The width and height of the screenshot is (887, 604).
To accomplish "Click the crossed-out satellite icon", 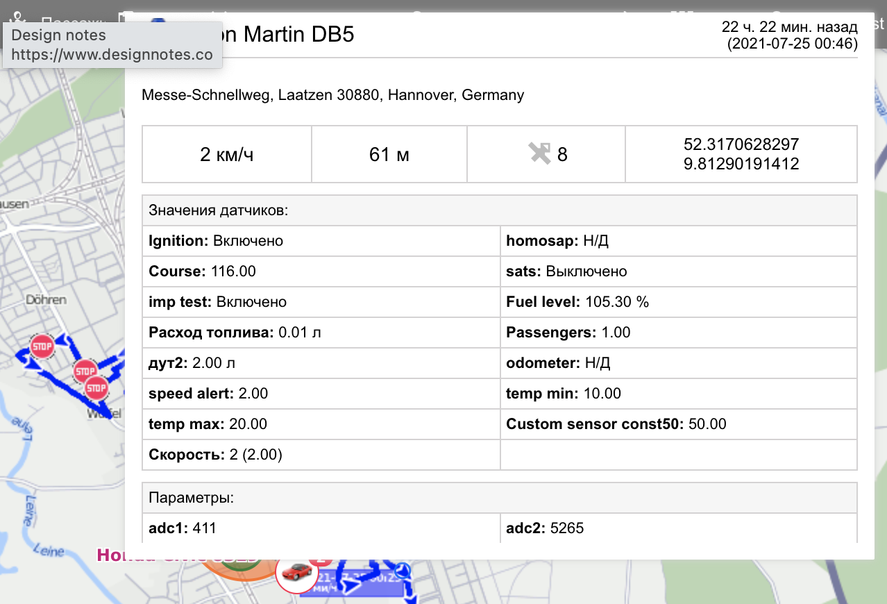I will 539,153.
